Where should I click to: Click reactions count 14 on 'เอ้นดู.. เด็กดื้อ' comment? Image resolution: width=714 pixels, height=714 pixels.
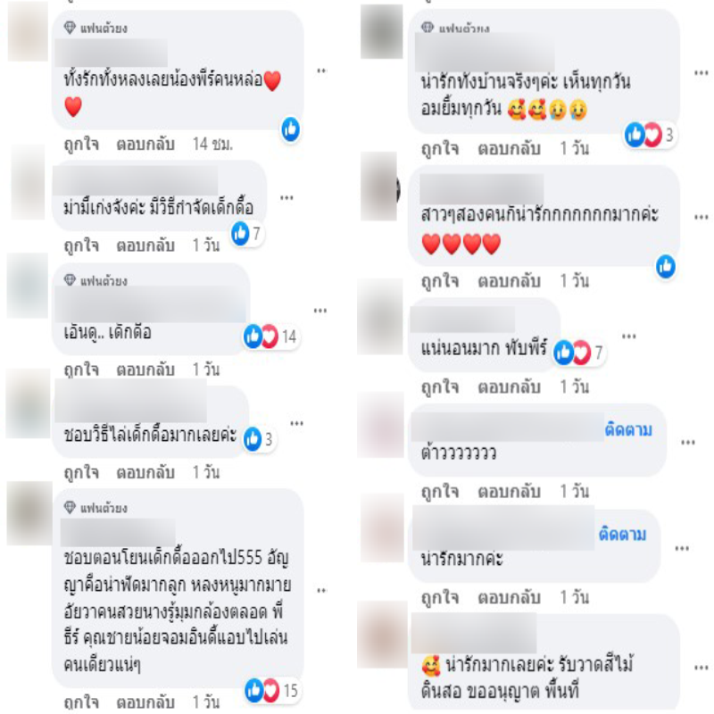click(x=289, y=336)
